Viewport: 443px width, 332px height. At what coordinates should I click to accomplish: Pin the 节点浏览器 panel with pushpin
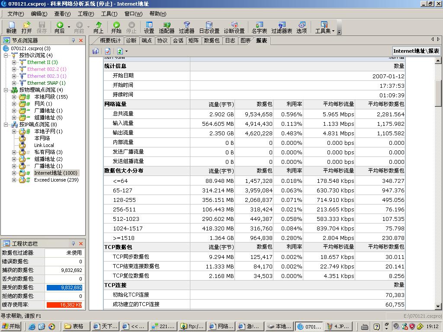74,40
